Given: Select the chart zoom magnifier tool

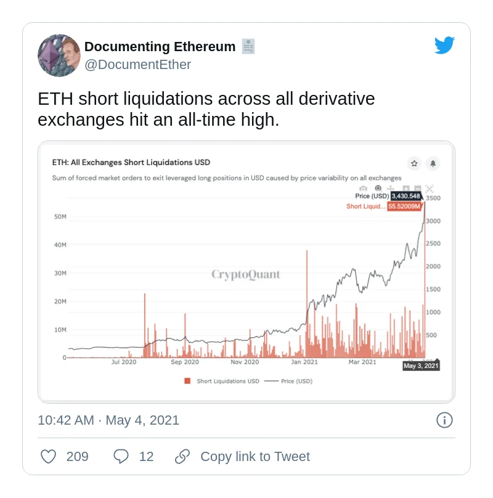Looking at the screenshot, I should (378, 189).
